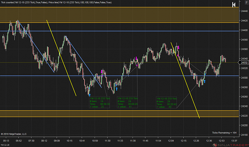Click the 11:54 time axis label
This screenshot has height=147, width=249.
(158, 141)
